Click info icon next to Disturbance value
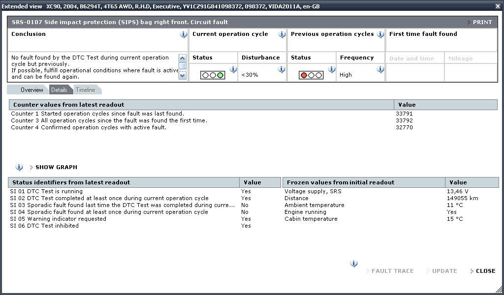 pos(282,70)
